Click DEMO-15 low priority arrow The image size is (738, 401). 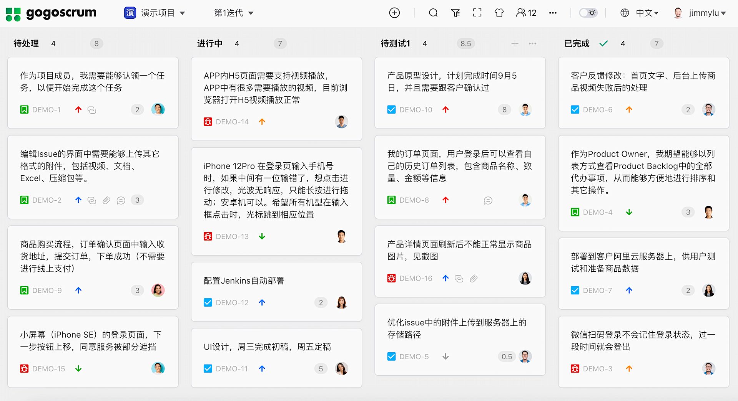click(78, 369)
